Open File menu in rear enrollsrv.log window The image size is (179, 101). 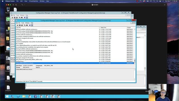click(x=14, y=15)
